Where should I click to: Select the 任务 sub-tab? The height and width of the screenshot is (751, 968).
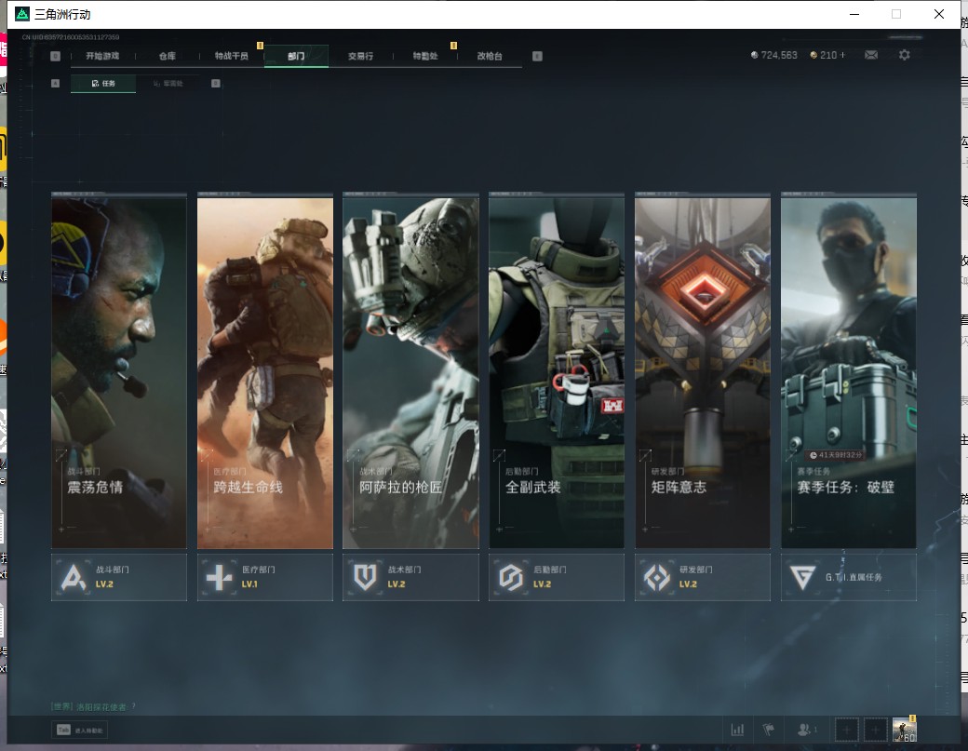(103, 84)
